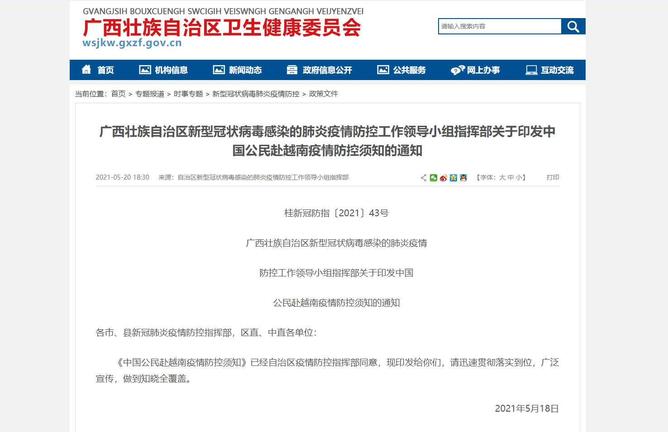The width and height of the screenshot is (668, 432).
Task: Open 新型冠状病毒肺炎疫情防控 breadcrumb link
Action: click(256, 94)
